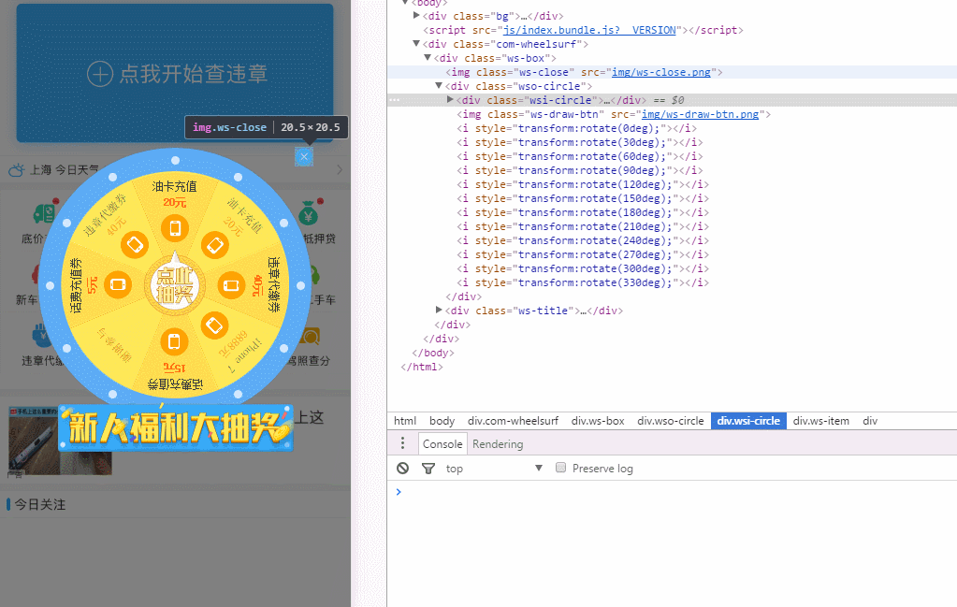Open the top execution context dropdown
This screenshot has height=607, width=957.
494,468
